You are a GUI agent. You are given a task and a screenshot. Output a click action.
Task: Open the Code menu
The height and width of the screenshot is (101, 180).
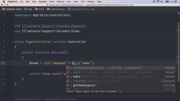pos(52,1)
